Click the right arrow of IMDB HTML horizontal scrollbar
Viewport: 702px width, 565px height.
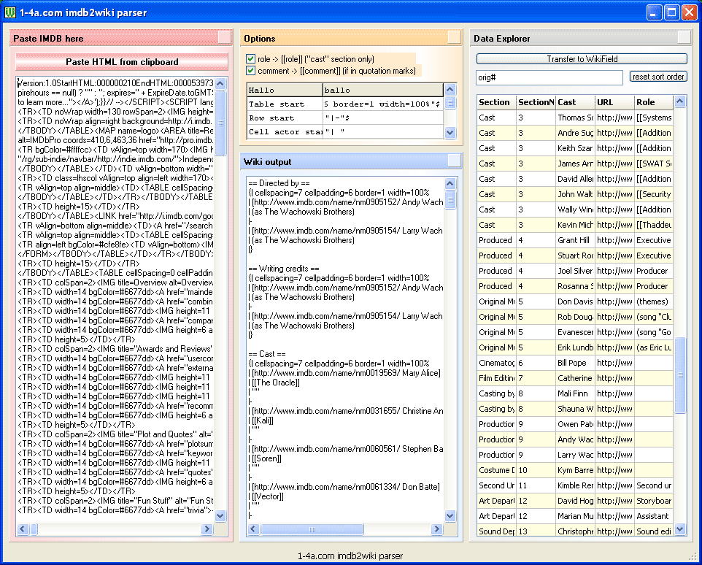click(207, 529)
